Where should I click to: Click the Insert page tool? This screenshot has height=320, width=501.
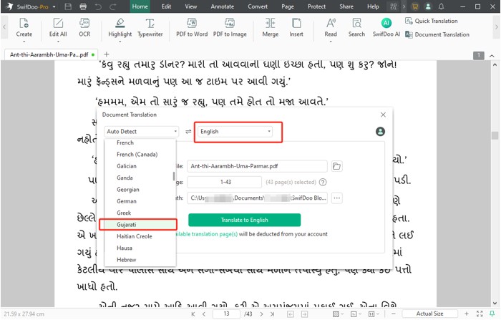click(x=296, y=28)
